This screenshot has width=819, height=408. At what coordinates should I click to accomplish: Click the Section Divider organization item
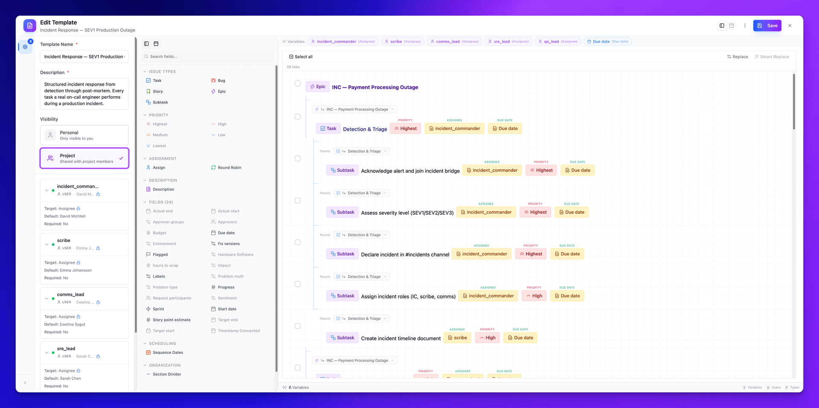(166, 374)
